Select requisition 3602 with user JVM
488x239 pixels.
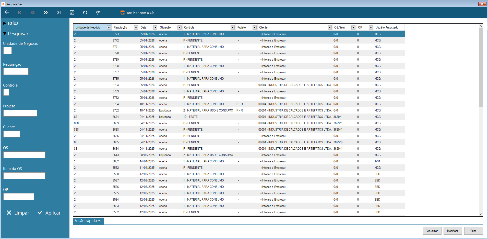[x=239, y=161]
